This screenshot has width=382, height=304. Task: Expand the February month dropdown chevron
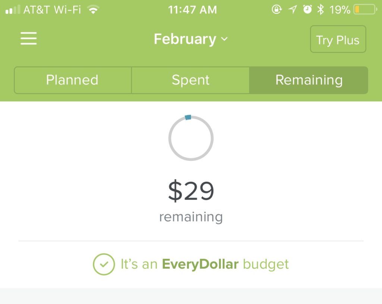click(x=224, y=39)
